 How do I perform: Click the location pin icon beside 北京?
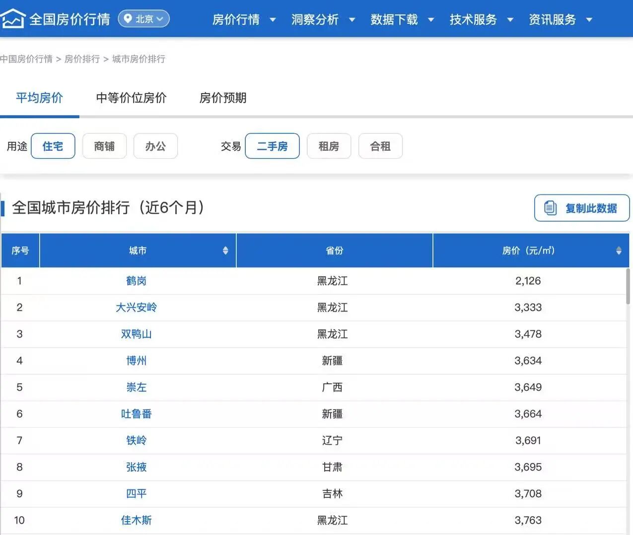click(128, 19)
